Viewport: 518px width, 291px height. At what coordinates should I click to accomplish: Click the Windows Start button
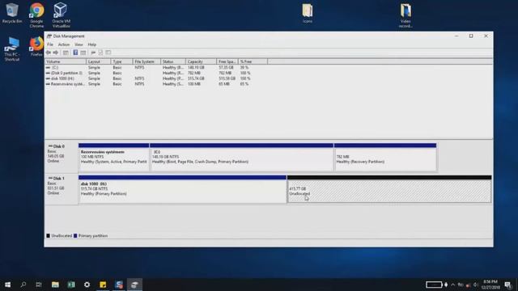pyautogui.click(x=7, y=285)
